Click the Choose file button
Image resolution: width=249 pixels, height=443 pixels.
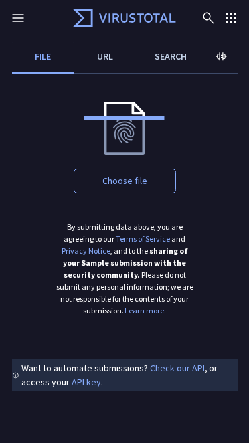[x=125, y=181]
